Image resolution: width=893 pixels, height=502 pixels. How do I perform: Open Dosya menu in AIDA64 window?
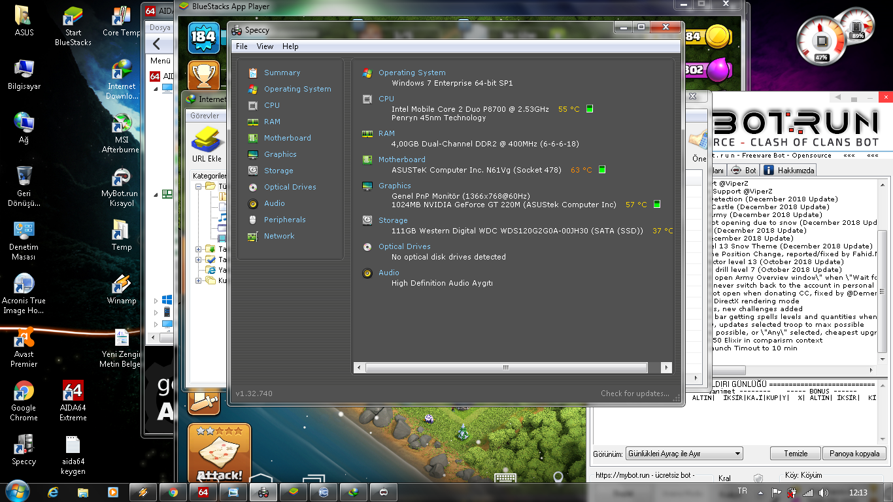pyautogui.click(x=160, y=27)
